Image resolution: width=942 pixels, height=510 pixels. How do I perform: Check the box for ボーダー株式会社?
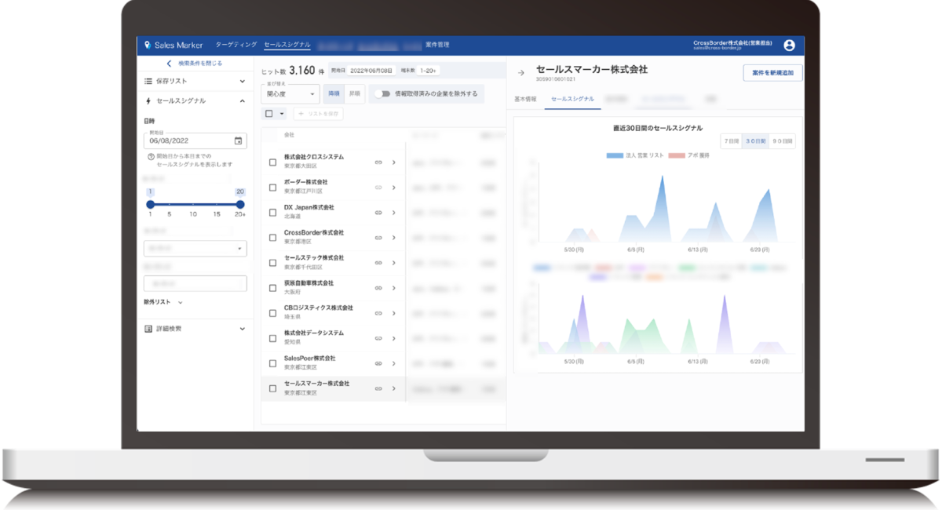coord(272,188)
